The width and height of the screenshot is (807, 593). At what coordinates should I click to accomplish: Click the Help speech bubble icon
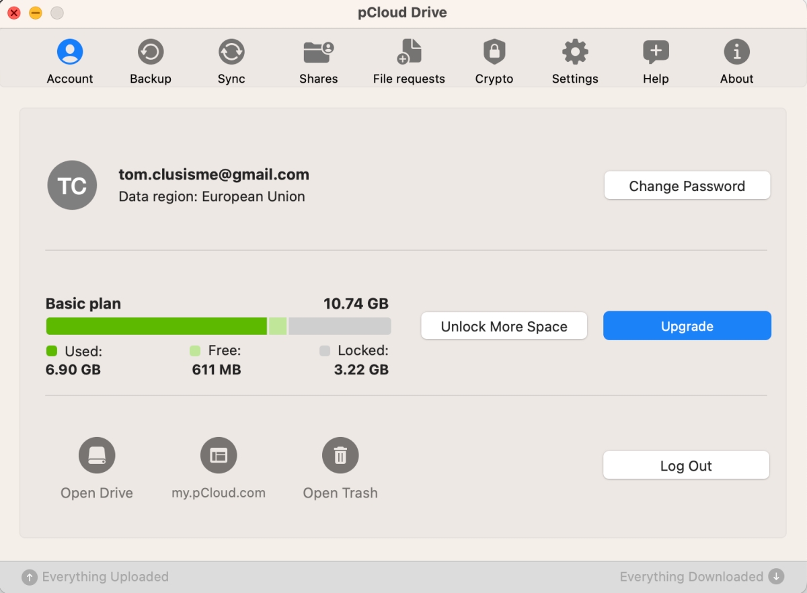[656, 52]
